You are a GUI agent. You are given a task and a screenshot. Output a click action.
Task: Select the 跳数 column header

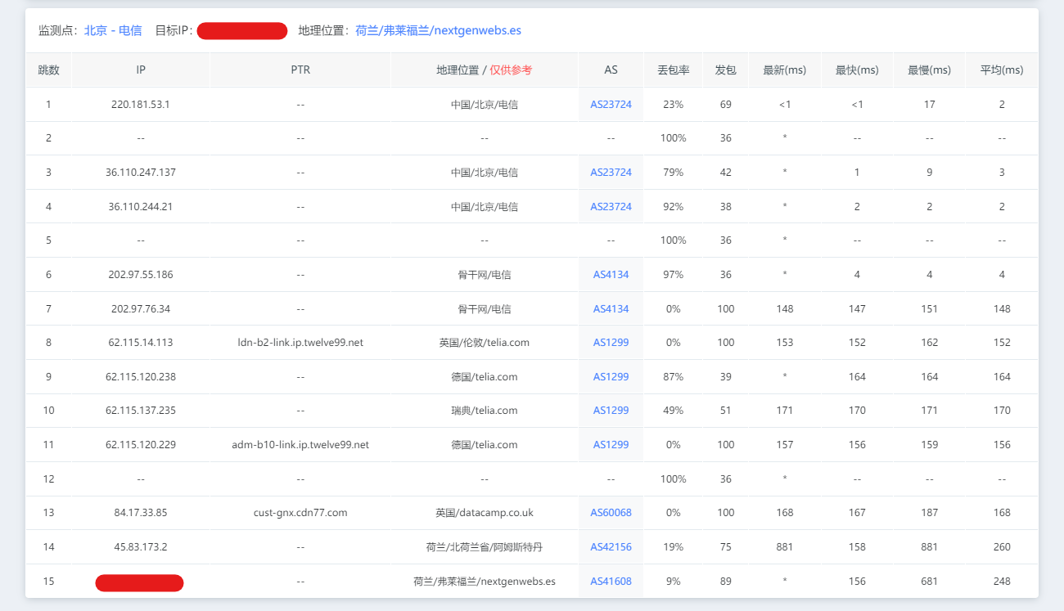pos(48,70)
